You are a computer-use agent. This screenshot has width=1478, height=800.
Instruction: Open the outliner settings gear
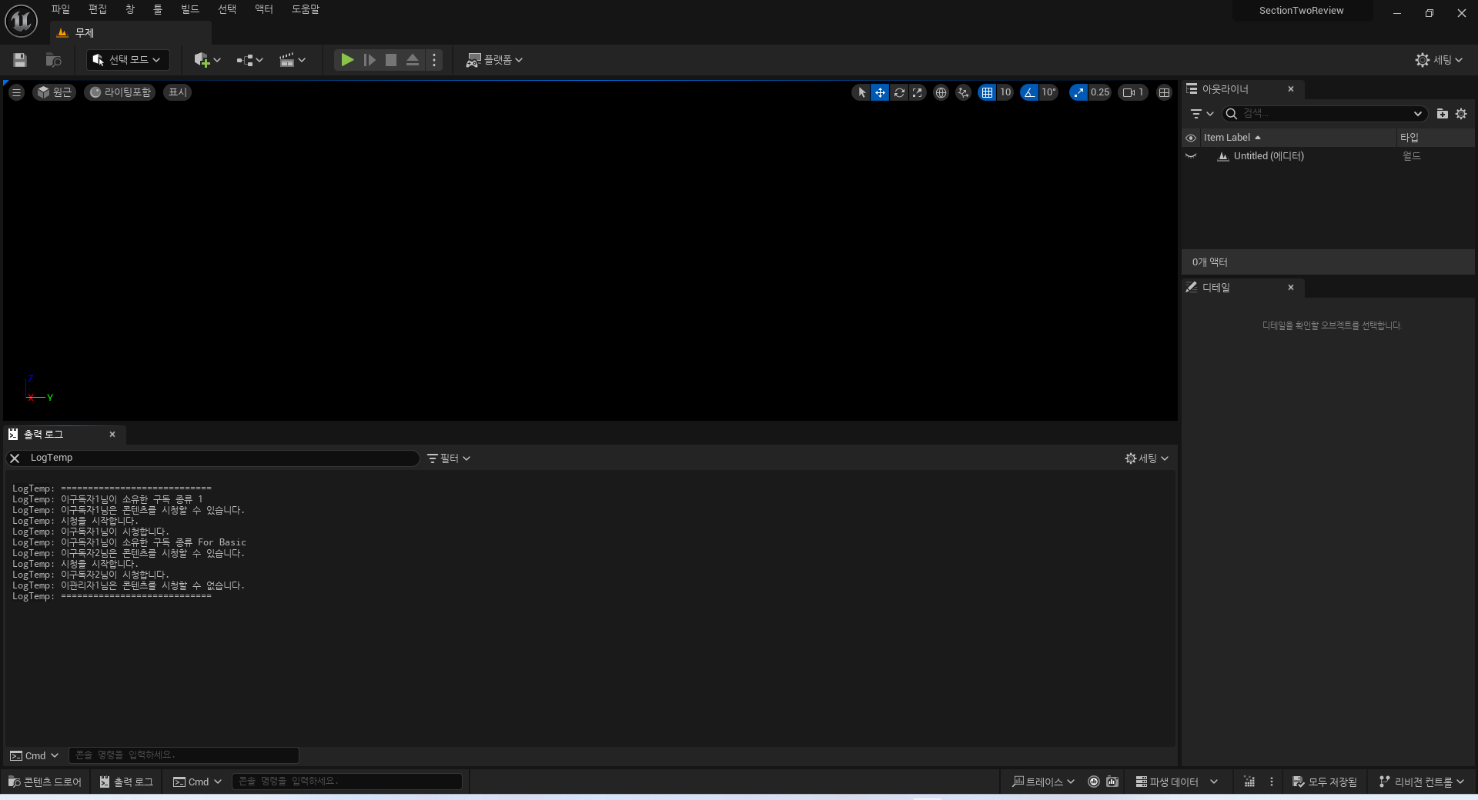click(1461, 114)
